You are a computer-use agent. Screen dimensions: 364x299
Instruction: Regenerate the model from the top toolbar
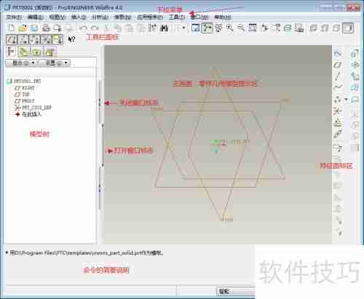click(x=153, y=28)
